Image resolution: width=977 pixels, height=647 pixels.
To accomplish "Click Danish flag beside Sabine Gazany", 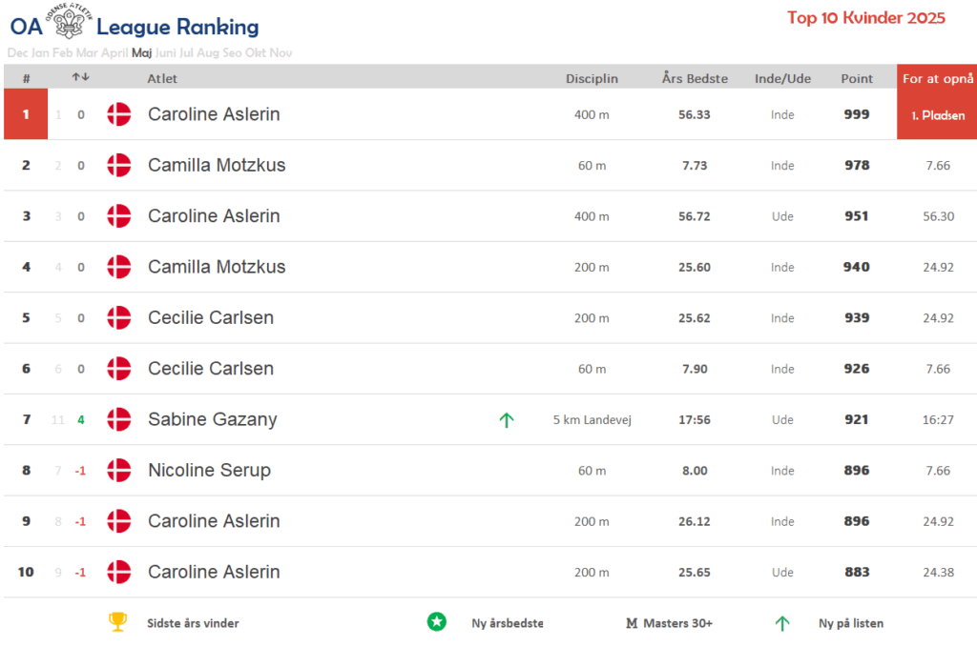I will [x=119, y=419].
